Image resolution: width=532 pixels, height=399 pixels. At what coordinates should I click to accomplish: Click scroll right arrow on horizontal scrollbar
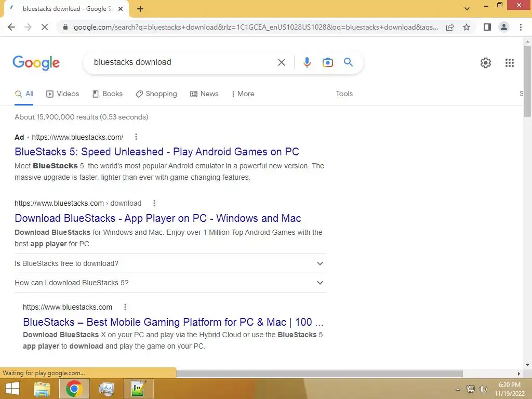tap(518, 374)
